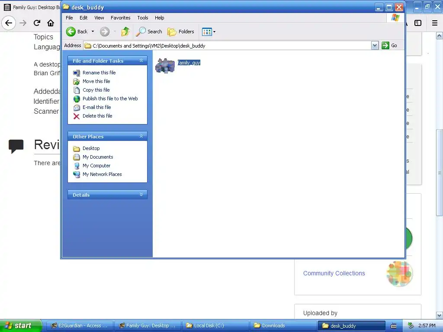The image size is (443, 332).
Task: Click the reviews speech bubble icon
Action: click(16, 146)
